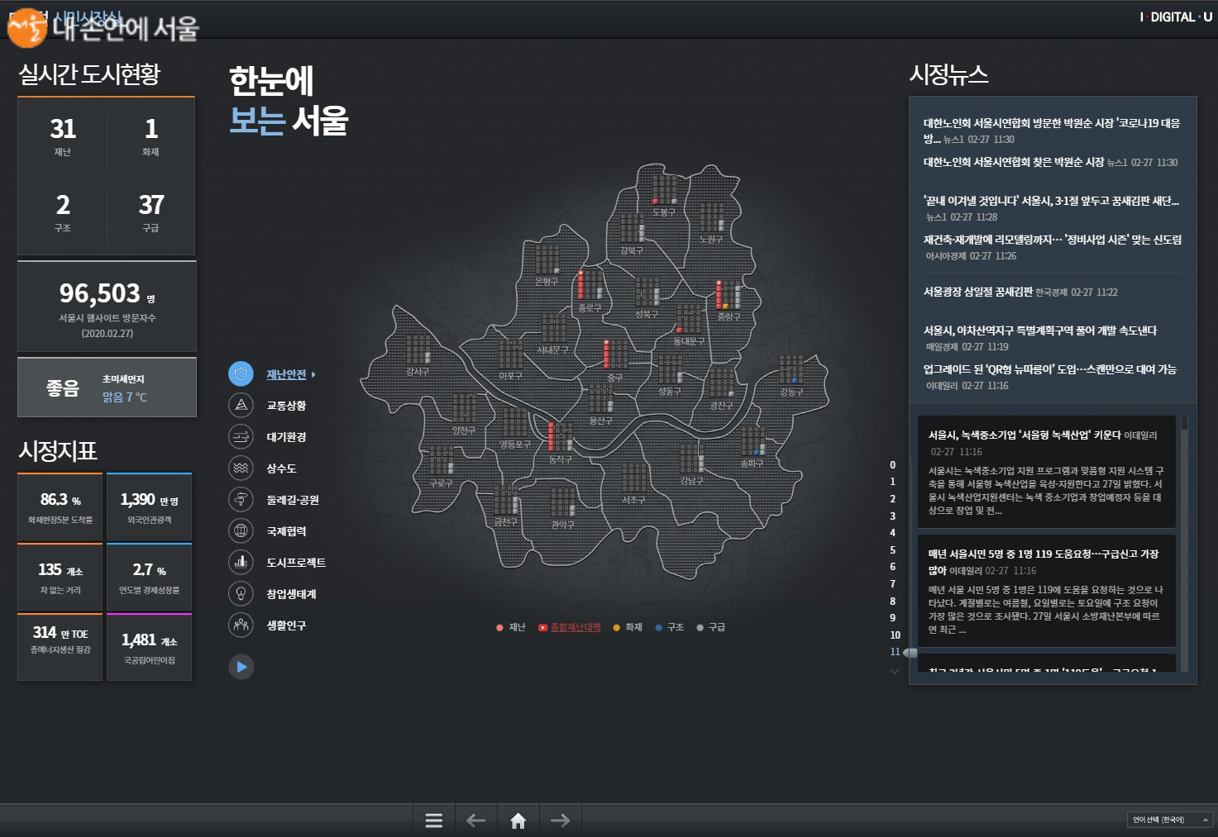Image resolution: width=1218 pixels, height=837 pixels.
Task: Expand the chevron below number 11
Action: coord(894,671)
